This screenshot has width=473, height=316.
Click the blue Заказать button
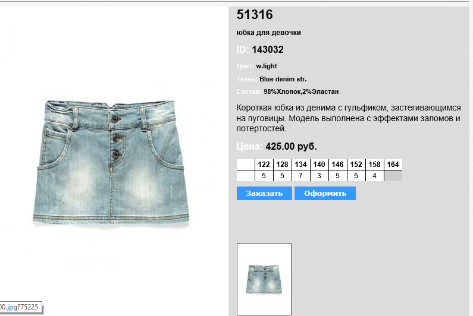point(264,194)
